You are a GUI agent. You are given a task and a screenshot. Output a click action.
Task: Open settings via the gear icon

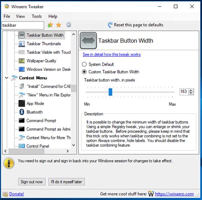[x=69, y=25]
